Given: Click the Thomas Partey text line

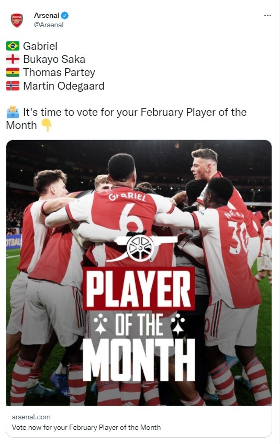Looking at the screenshot, I should [x=59, y=73].
